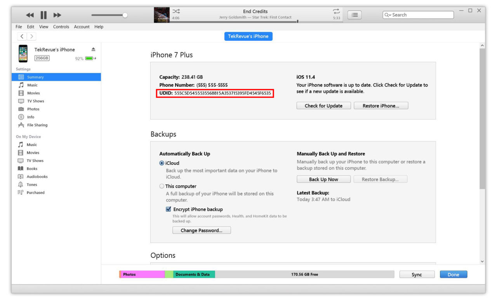Click the Phone Number label

(x=177, y=85)
